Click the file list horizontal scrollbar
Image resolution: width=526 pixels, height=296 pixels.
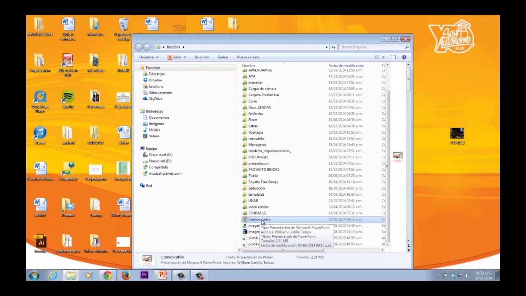[x=283, y=250]
